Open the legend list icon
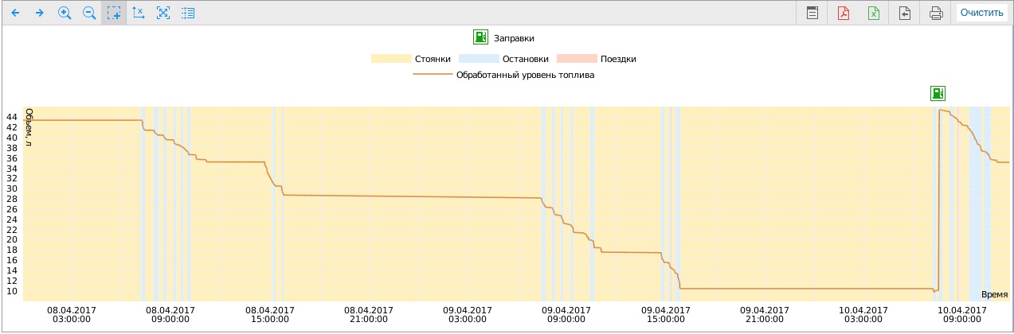Image resolution: width=1014 pixels, height=334 pixels. point(188,13)
